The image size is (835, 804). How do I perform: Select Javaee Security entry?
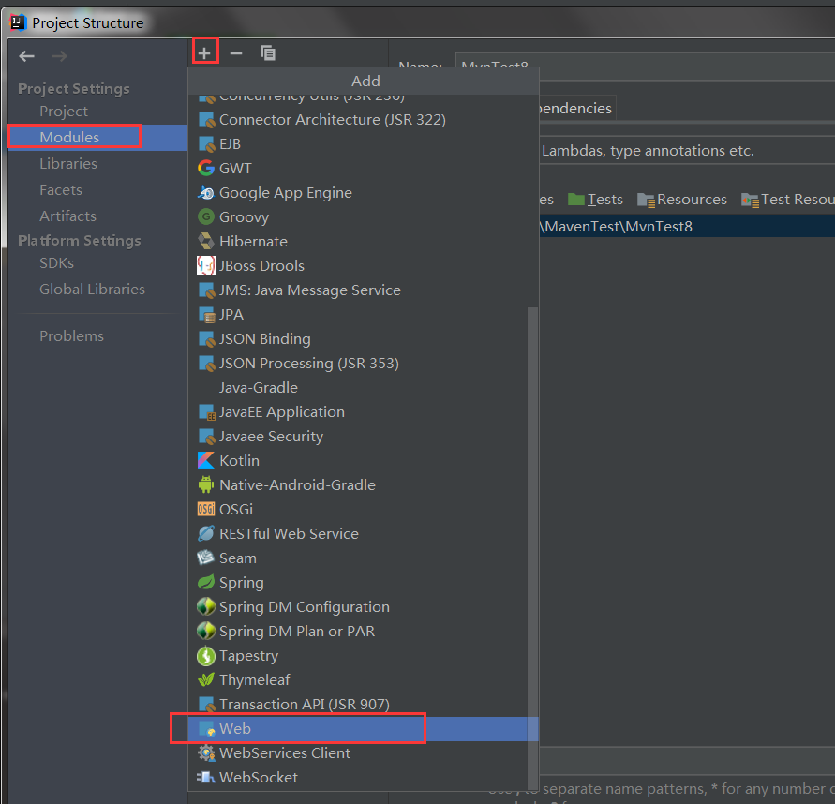(358, 436)
